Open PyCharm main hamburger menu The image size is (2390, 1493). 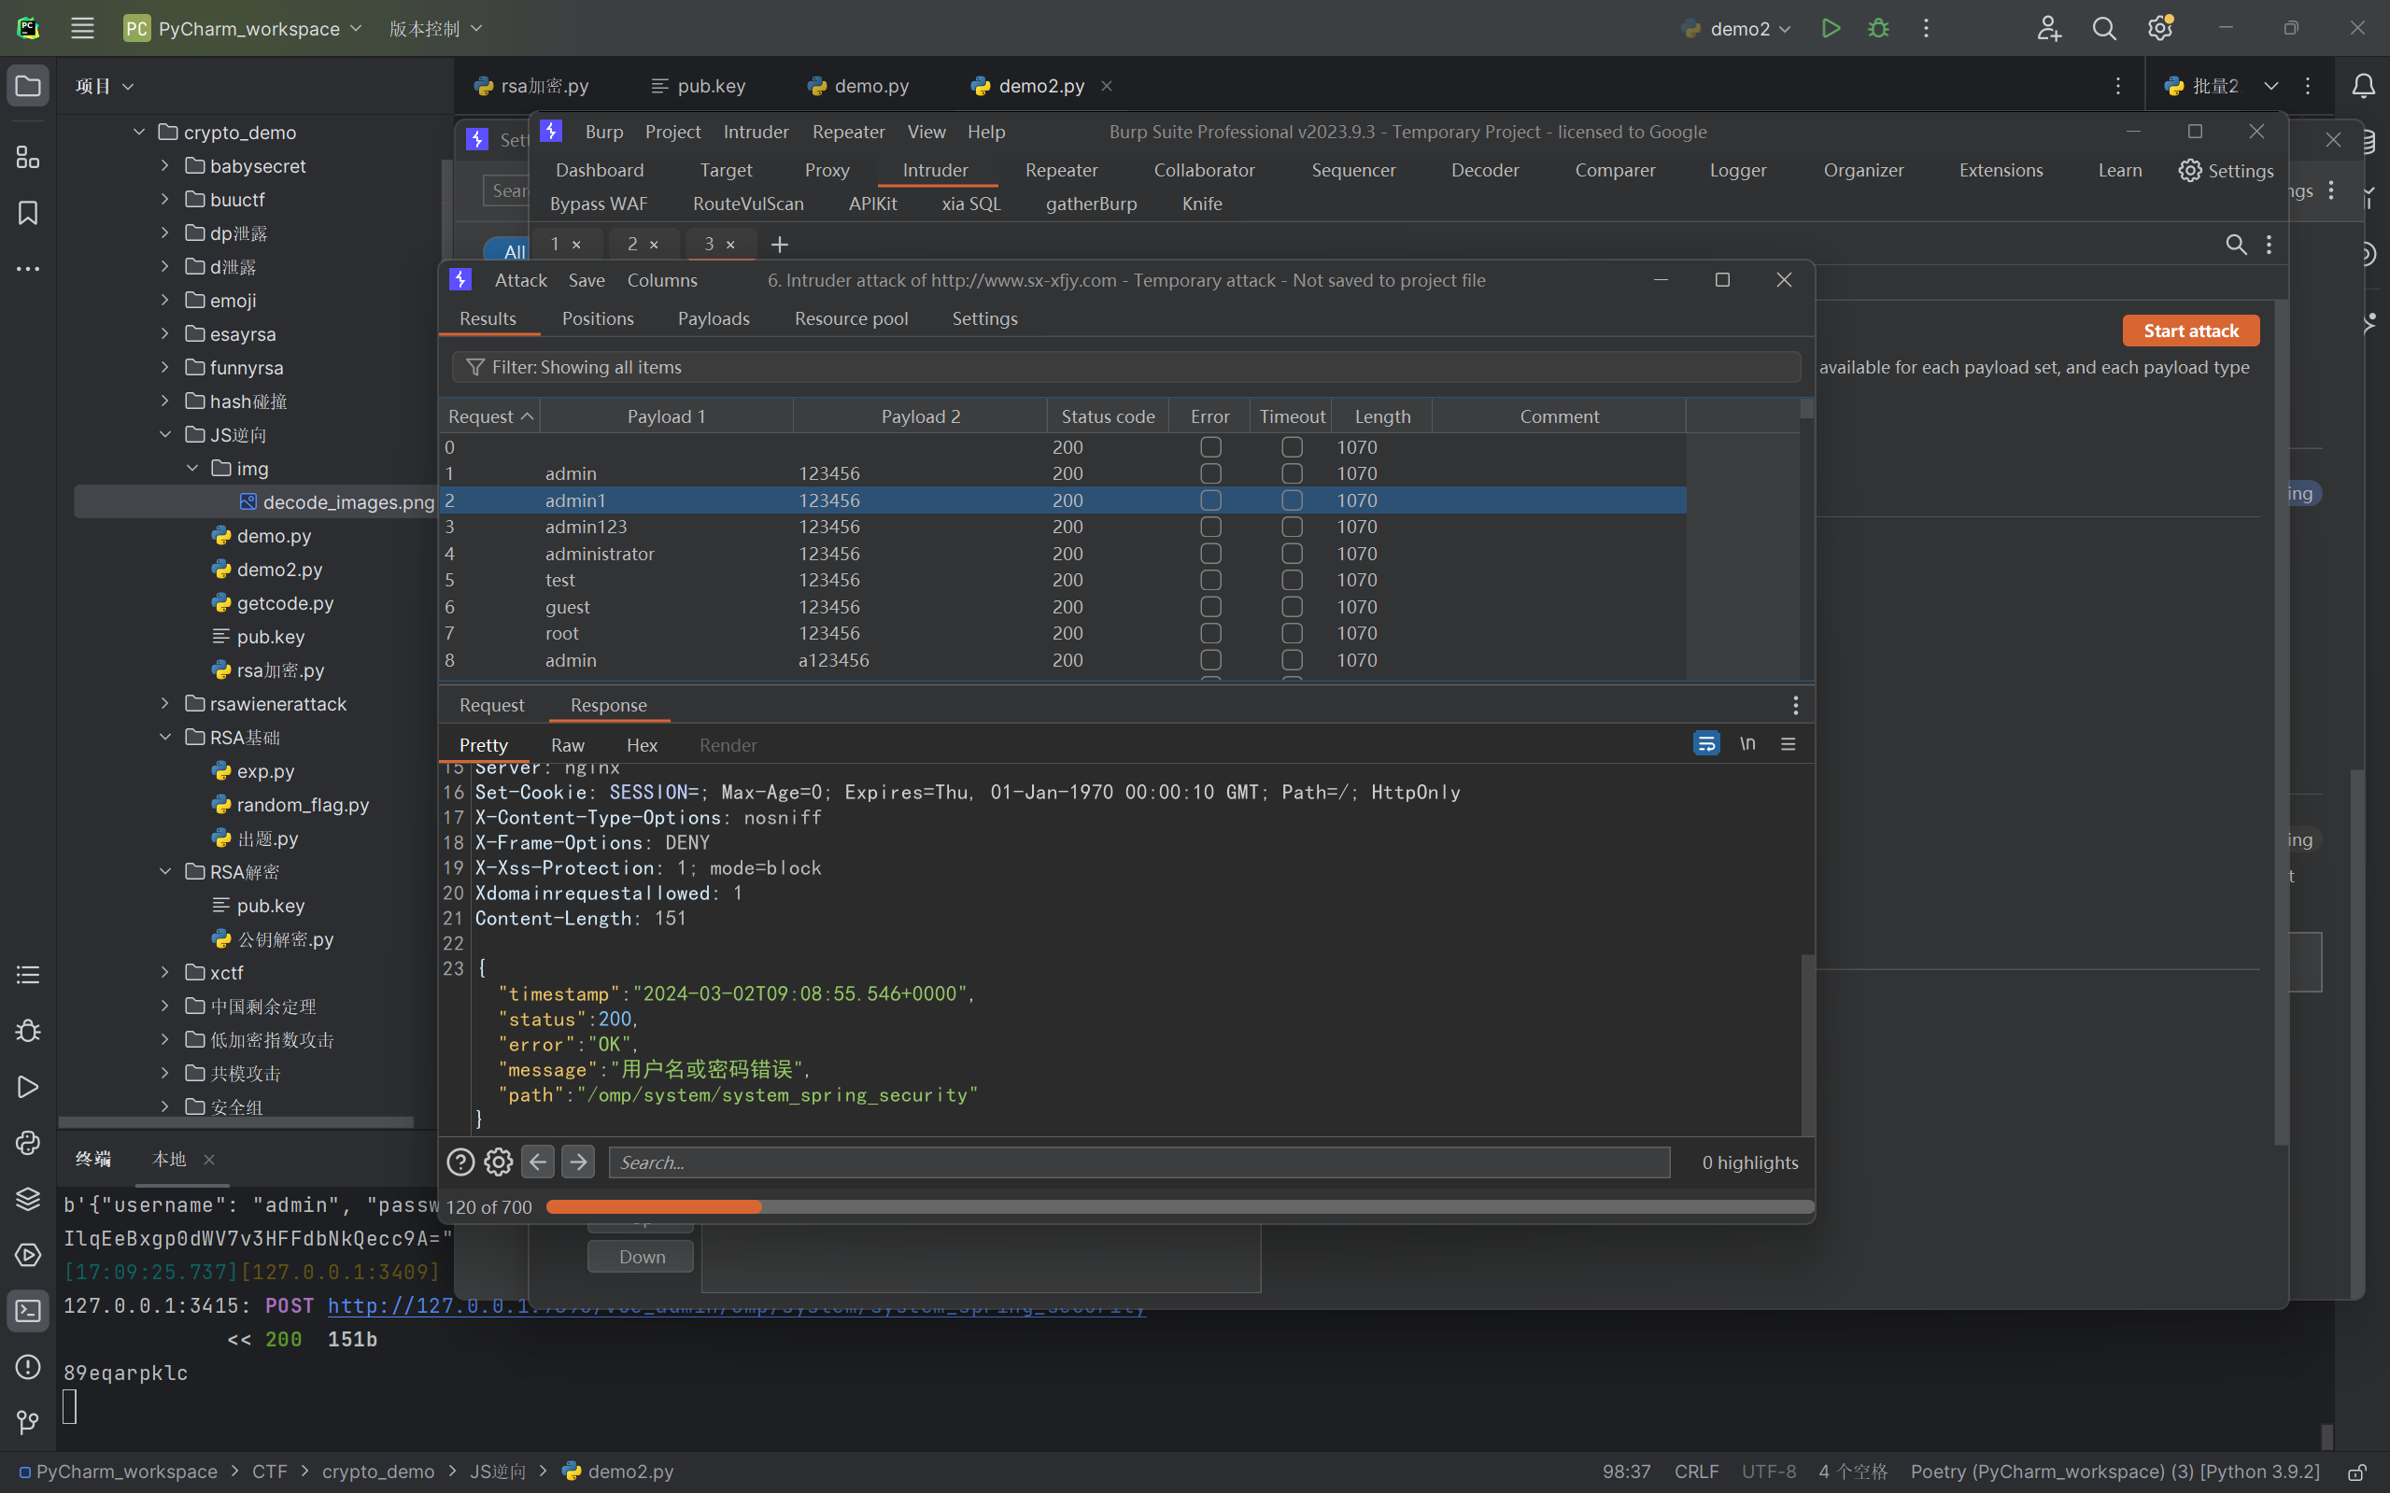coord(83,29)
